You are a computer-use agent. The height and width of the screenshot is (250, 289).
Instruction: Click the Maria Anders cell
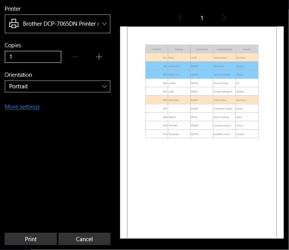[x=224, y=58]
